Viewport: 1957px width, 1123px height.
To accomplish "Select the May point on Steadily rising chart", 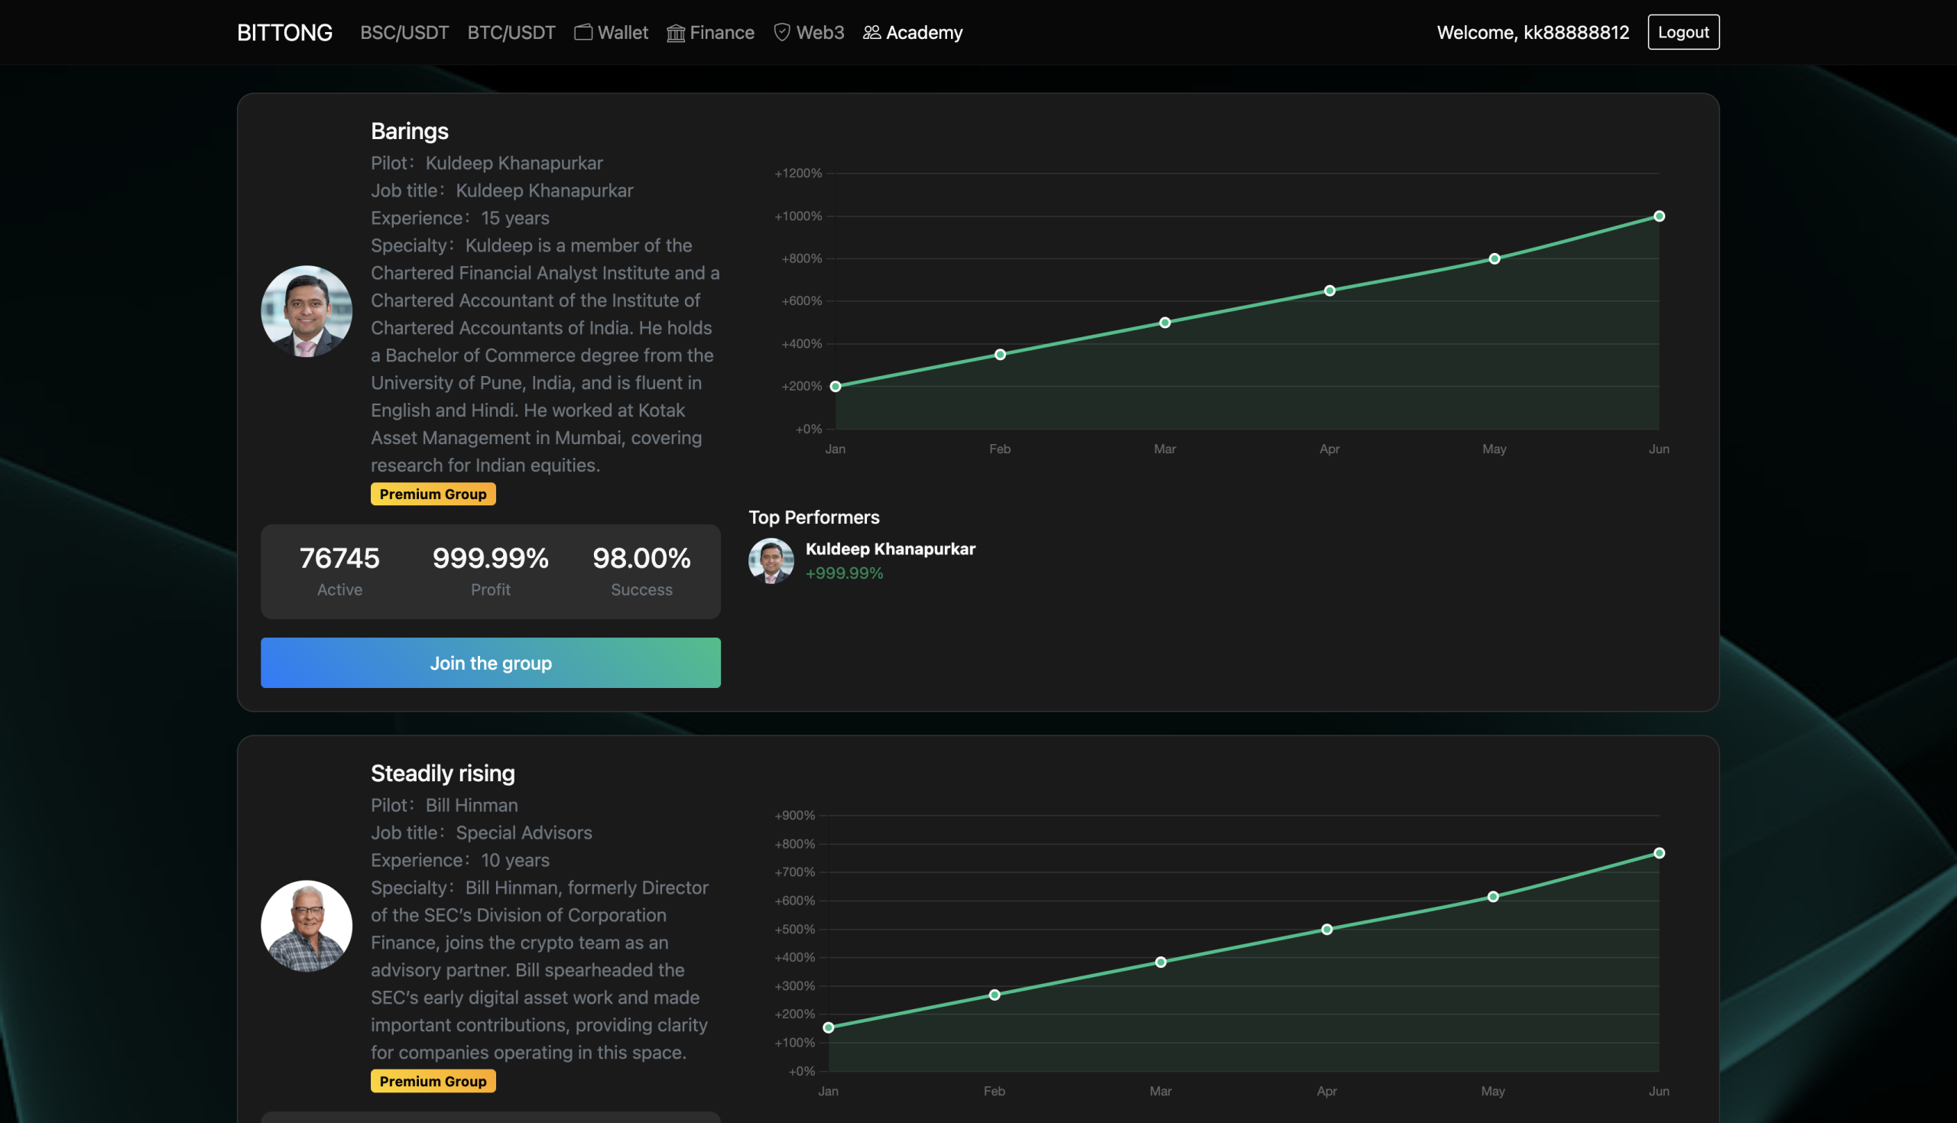I will tap(1493, 896).
